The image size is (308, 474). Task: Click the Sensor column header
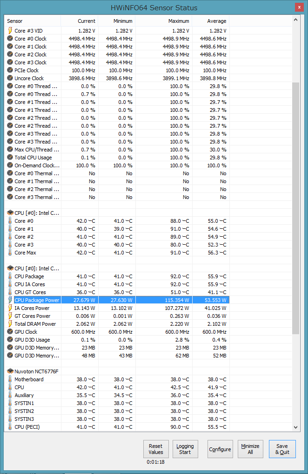click(x=33, y=21)
